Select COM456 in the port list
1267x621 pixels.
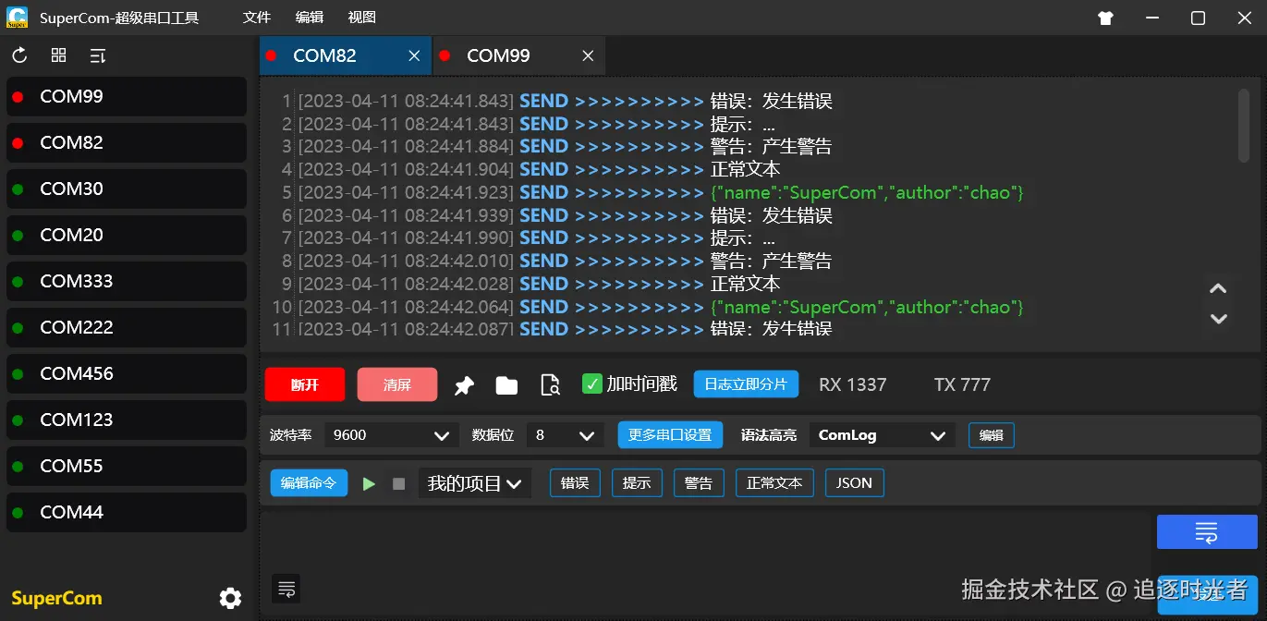point(127,373)
